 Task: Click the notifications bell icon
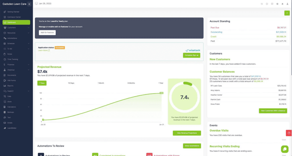pos(282,4)
